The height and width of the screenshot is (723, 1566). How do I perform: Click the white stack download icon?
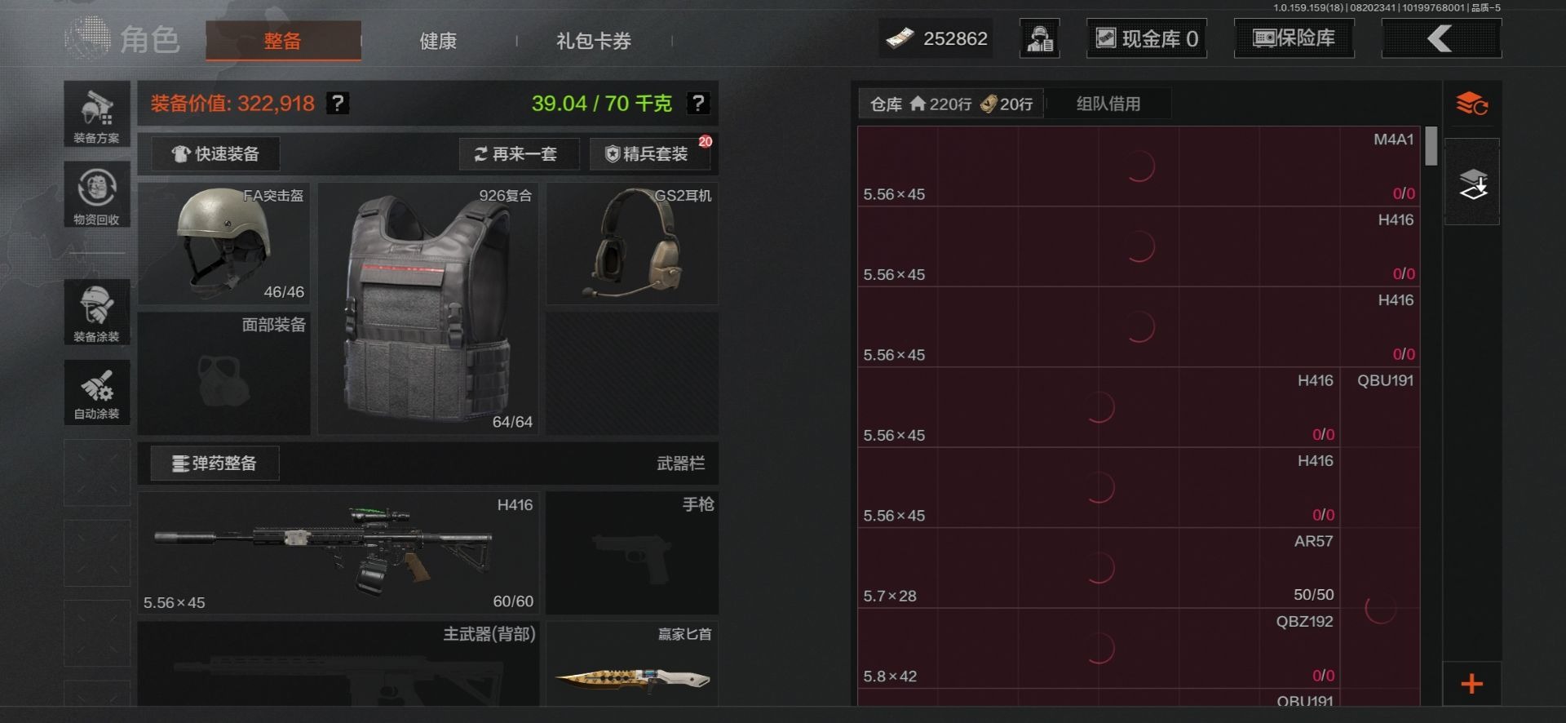pyautogui.click(x=1472, y=183)
